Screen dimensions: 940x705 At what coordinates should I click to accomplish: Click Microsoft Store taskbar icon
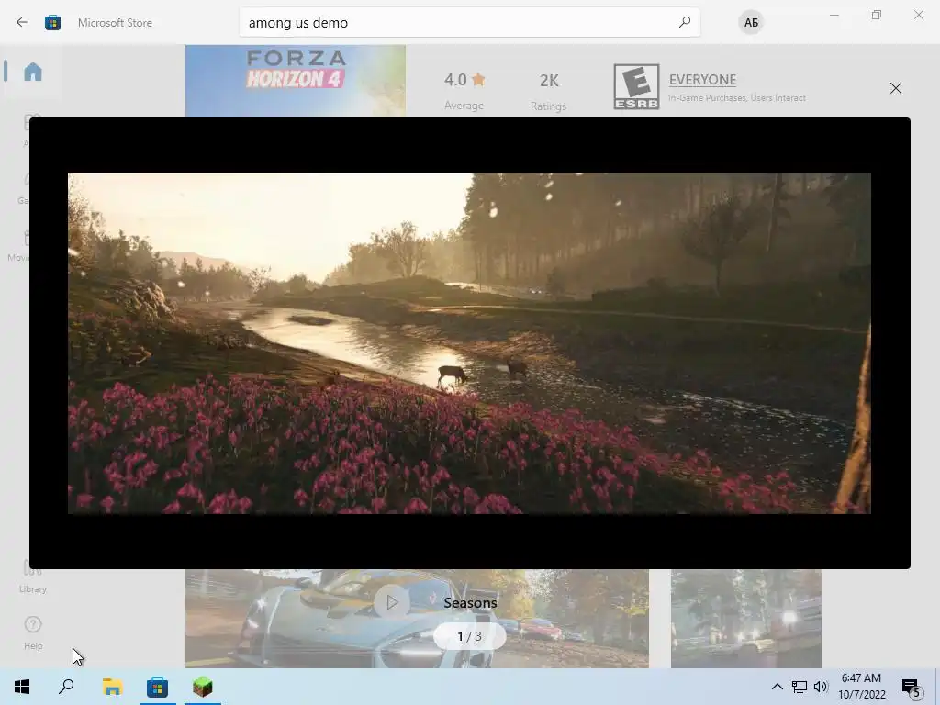pos(157,687)
